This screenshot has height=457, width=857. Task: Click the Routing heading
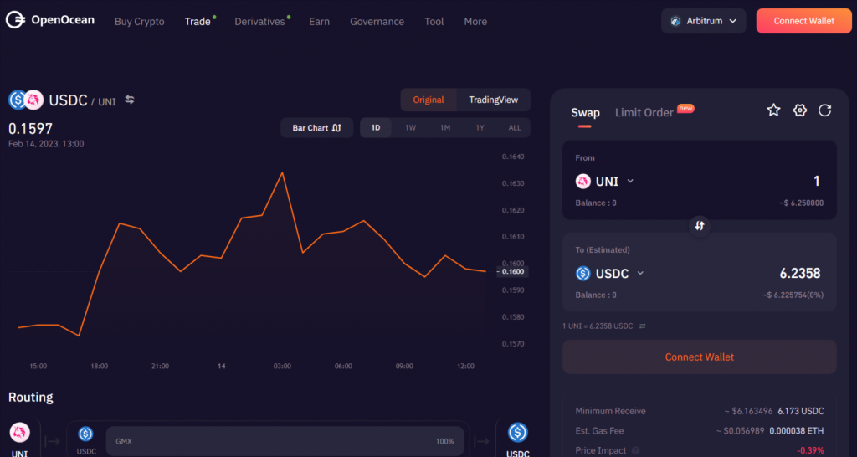31,397
